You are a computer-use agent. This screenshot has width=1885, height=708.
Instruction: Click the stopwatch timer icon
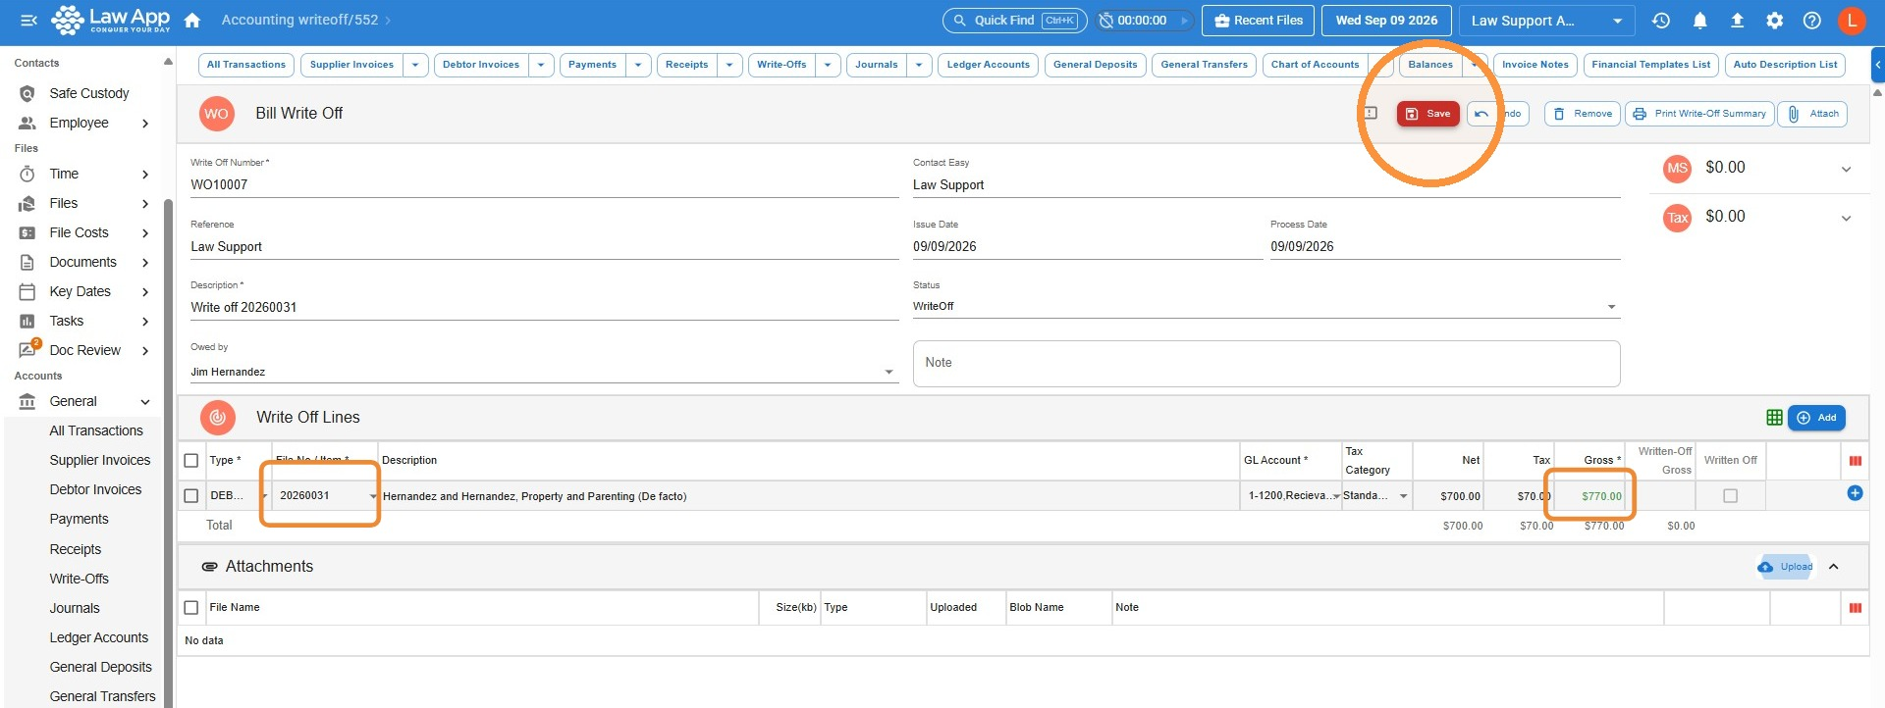[x=1105, y=21]
